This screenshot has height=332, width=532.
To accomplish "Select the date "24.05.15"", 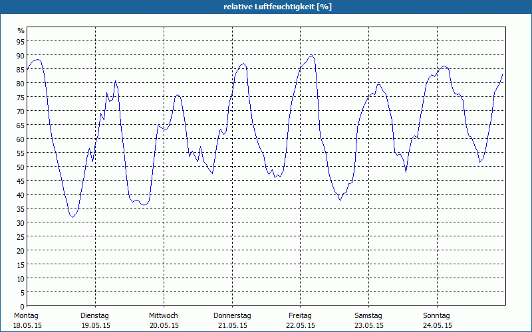I will (438, 325).
